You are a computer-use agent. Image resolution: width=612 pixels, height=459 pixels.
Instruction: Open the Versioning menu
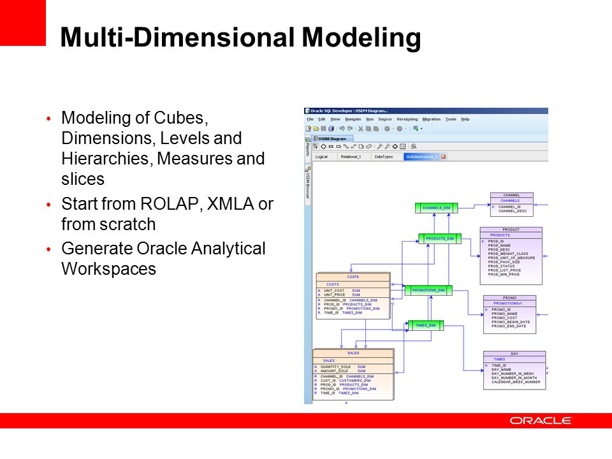coord(407,119)
